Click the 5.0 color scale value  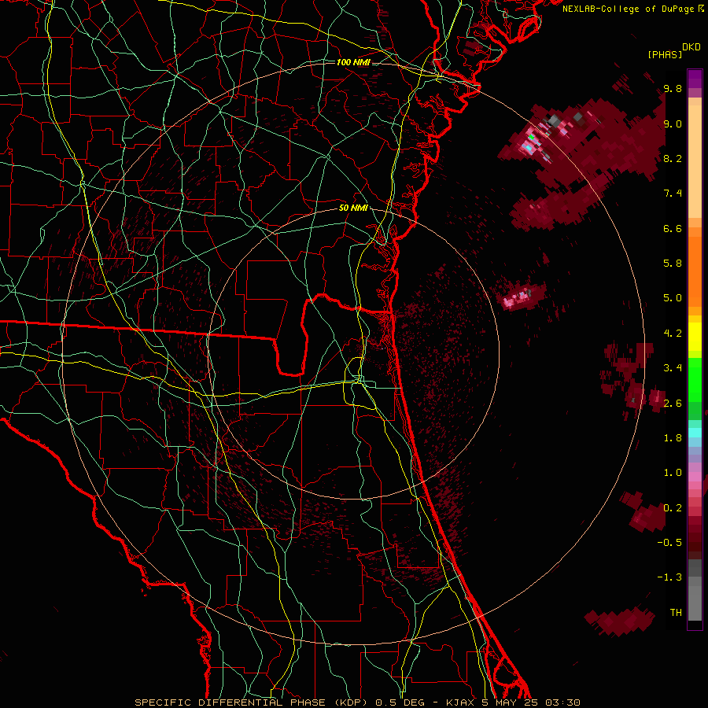pyautogui.click(x=673, y=298)
